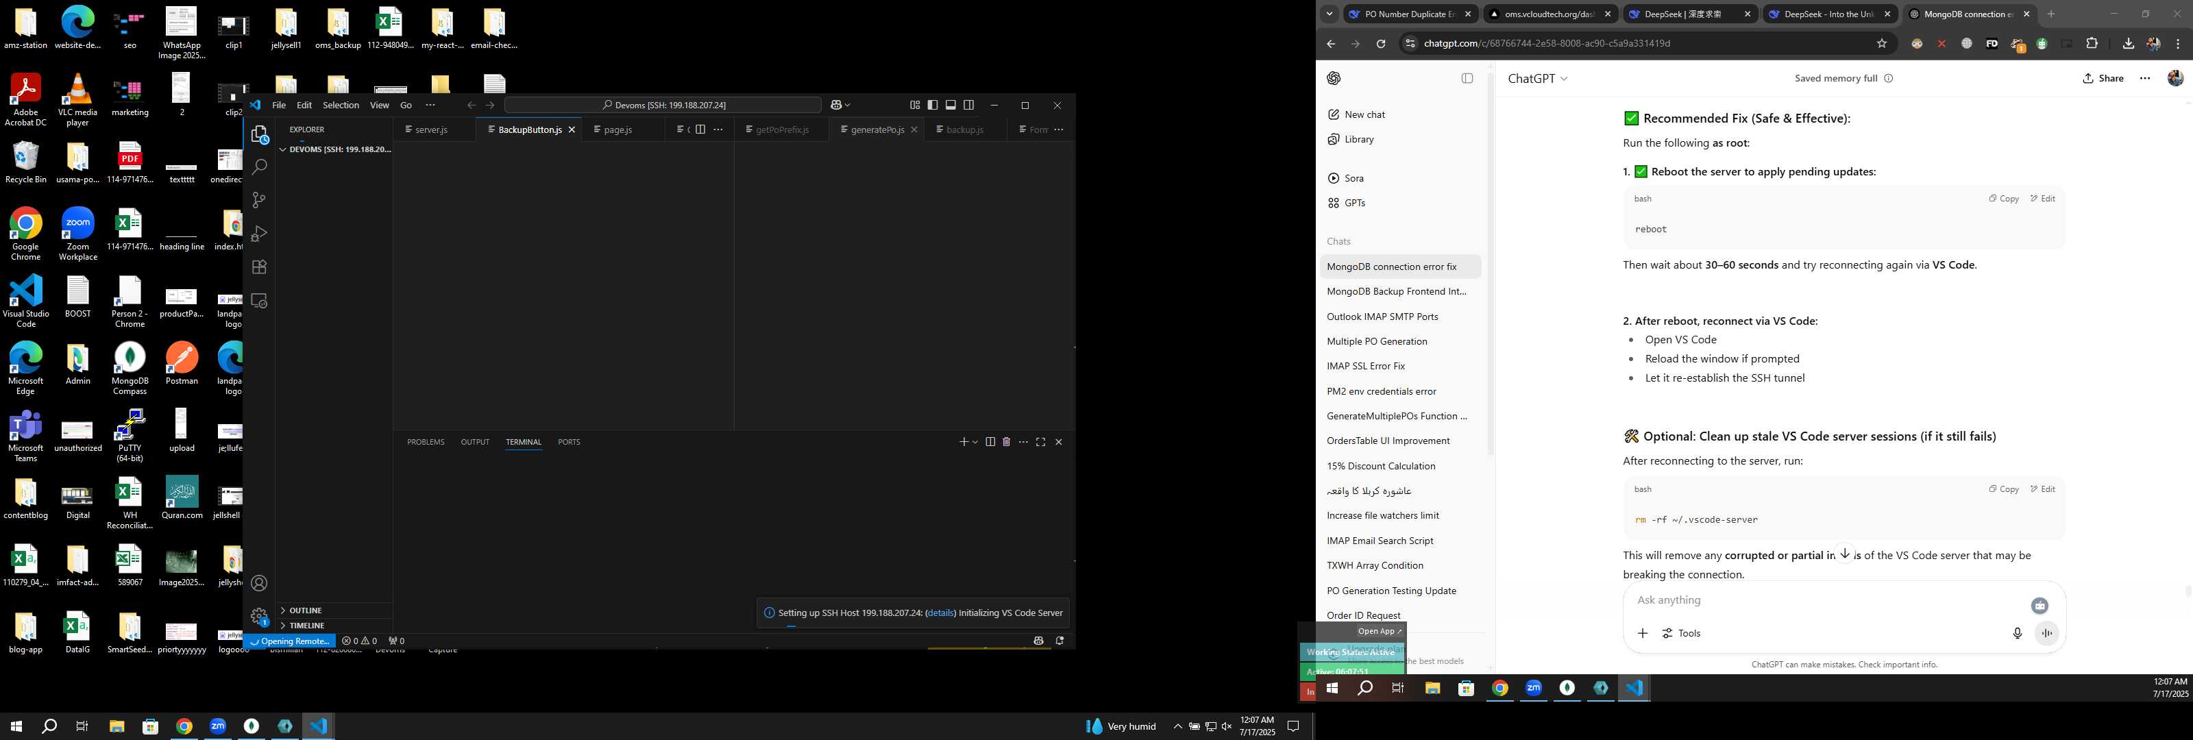Switch to the PORTS panel tab
2193x740 pixels.
coord(569,442)
